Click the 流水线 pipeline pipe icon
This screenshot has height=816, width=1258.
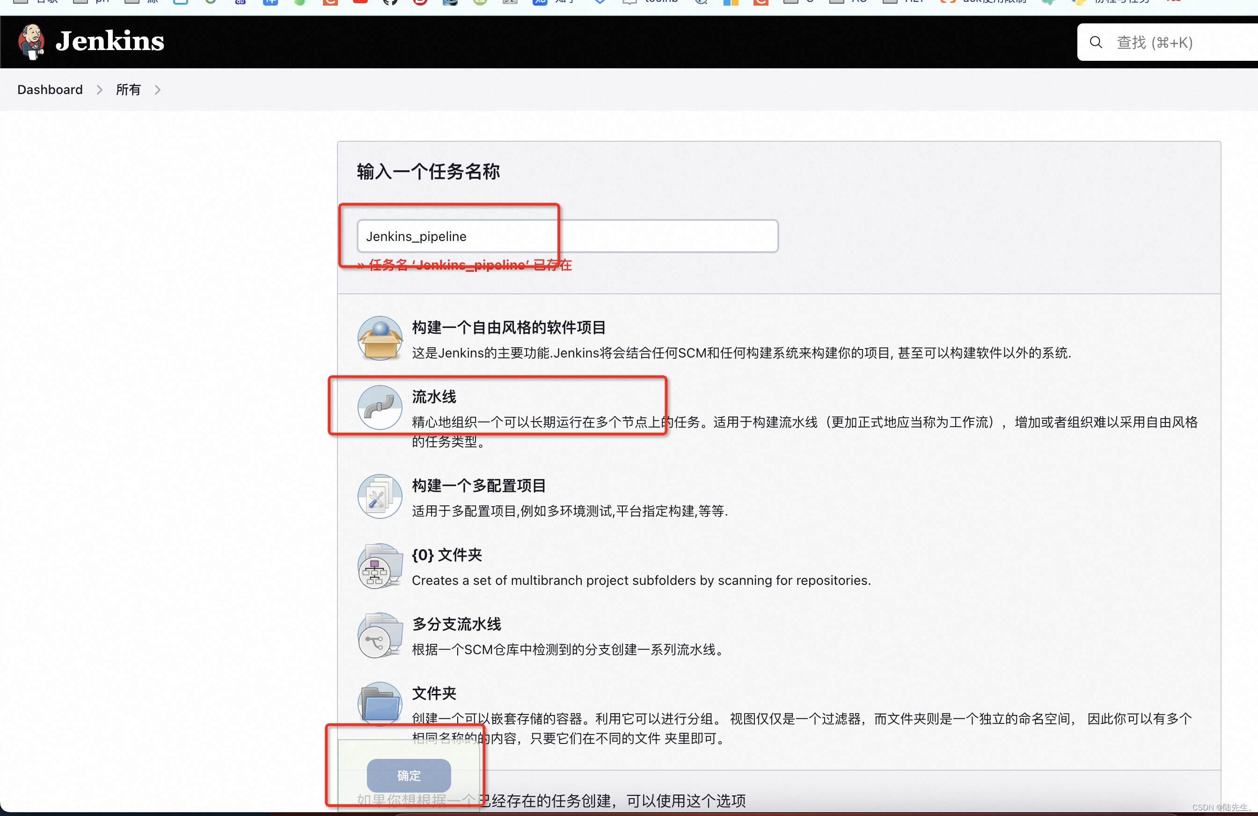point(380,407)
